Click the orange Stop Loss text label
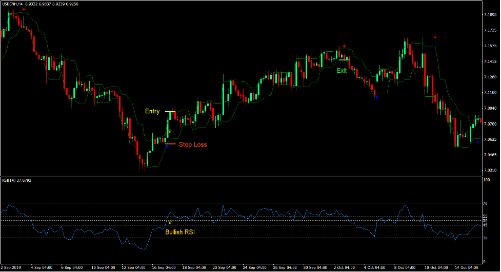Screen dimensions: 501x272 pyautogui.click(x=193, y=145)
